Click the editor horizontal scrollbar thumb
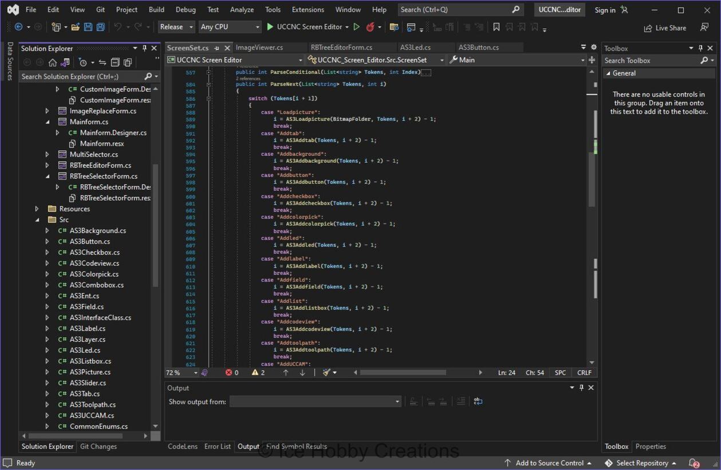The image size is (721, 470). click(x=403, y=373)
